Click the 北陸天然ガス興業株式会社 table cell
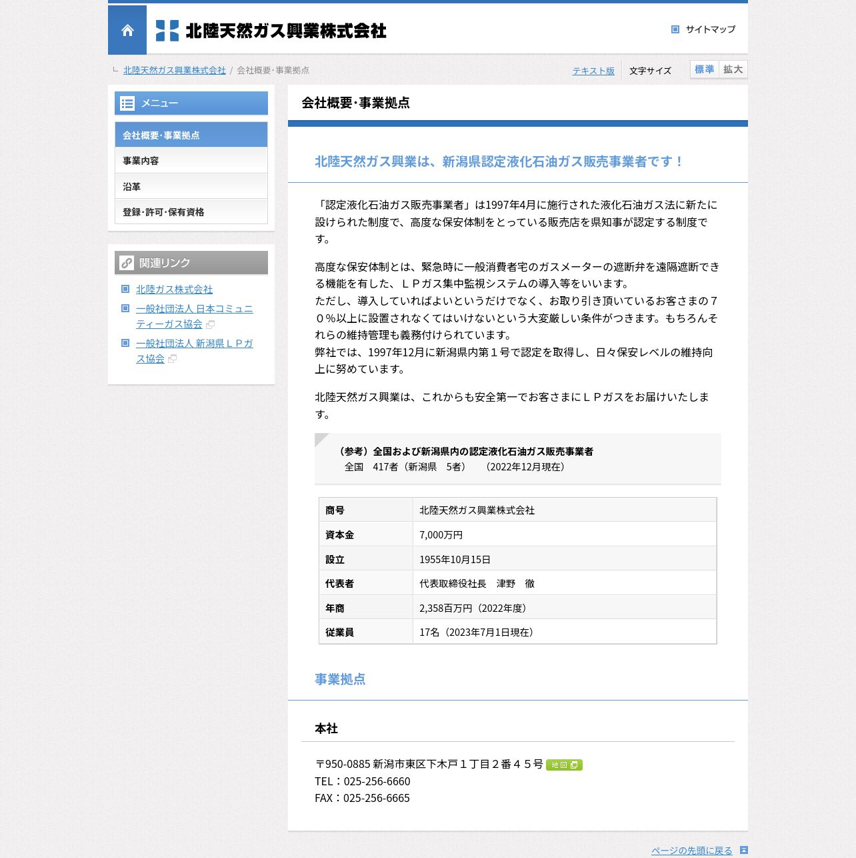Viewport: 856px width, 858px height. 565,510
